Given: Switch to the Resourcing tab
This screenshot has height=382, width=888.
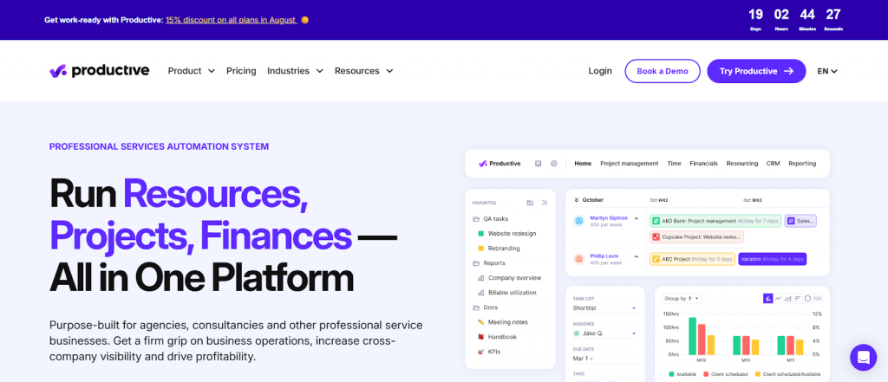Looking at the screenshot, I should 742,164.
